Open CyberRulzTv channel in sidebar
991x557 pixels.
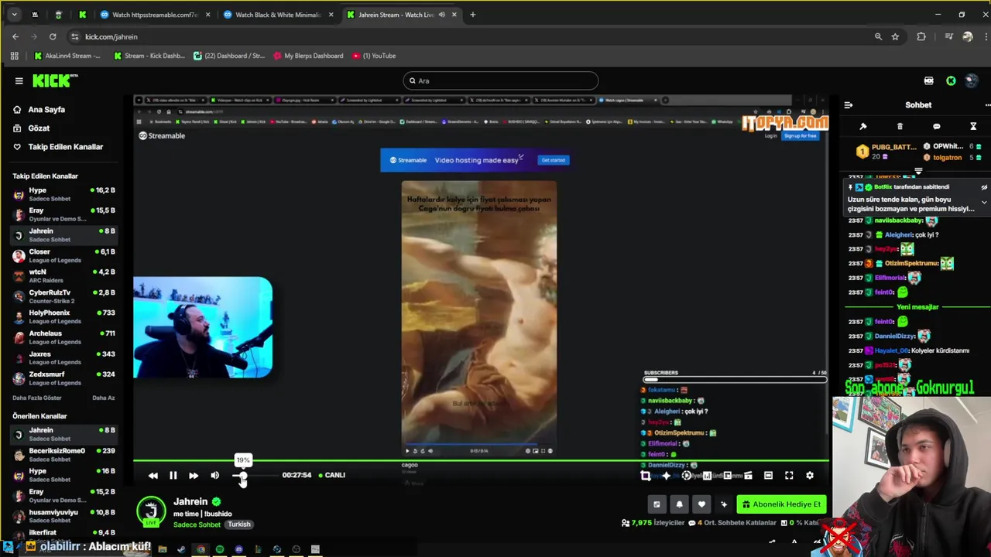pyautogui.click(x=63, y=297)
